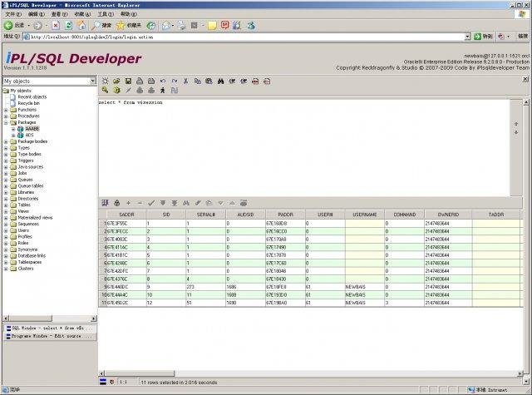
Task: Open the My objects dropdown
Action: pyautogui.click(x=92, y=81)
